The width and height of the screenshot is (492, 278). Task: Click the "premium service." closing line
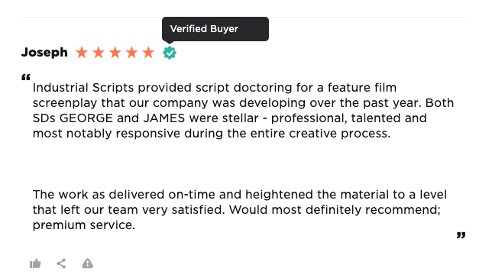(x=84, y=225)
